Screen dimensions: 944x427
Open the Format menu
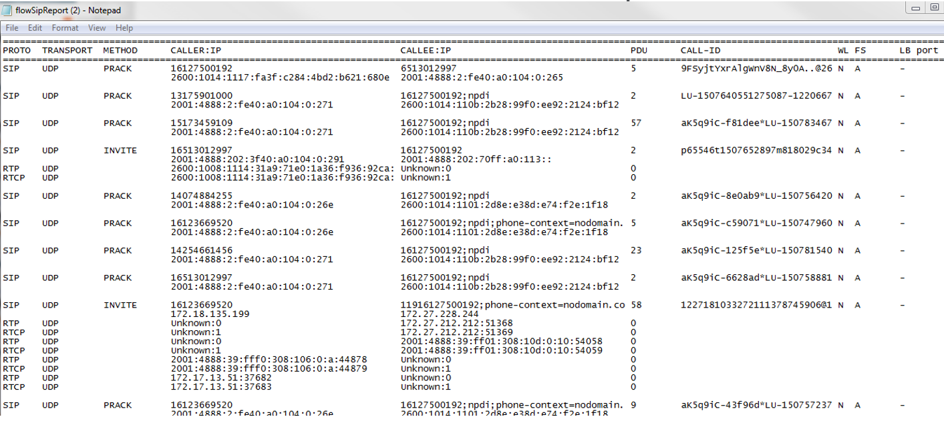pyautogui.click(x=65, y=28)
